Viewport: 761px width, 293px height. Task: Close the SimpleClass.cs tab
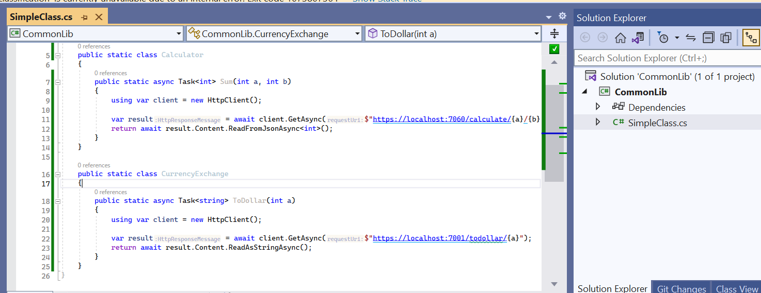pos(99,18)
